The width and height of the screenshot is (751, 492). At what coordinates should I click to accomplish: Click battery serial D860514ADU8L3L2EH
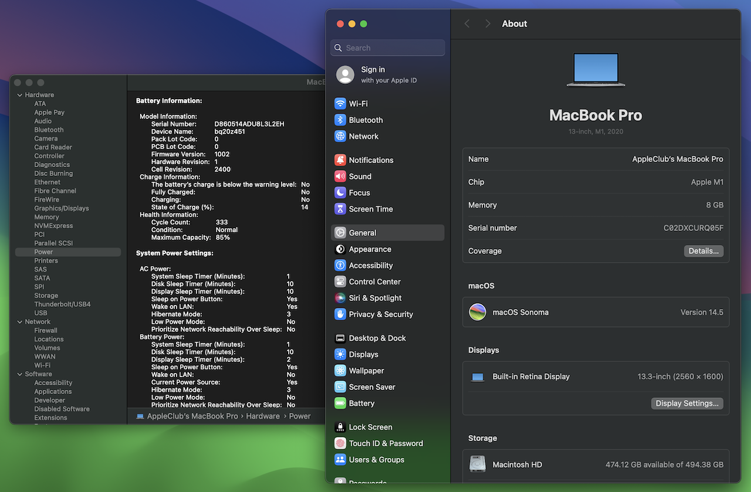click(249, 124)
